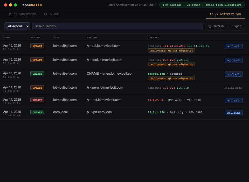Click the ZoneRails app logo
The image size is (249, 182).
point(32,5)
